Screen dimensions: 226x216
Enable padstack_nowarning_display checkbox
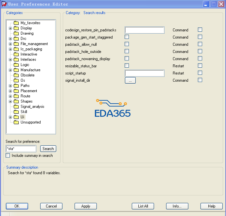click(127, 58)
